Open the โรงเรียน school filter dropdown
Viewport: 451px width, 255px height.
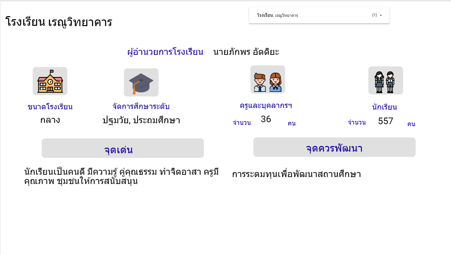[x=319, y=15]
